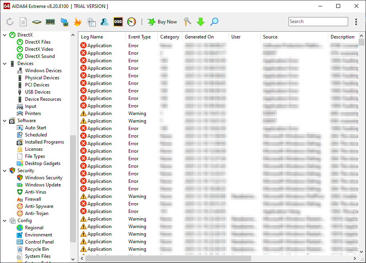Collapse the Security tree section

pos(4,171)
